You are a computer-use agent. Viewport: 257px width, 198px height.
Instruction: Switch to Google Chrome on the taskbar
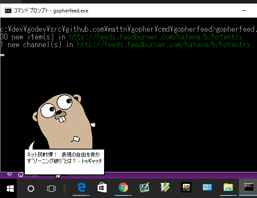123,187
